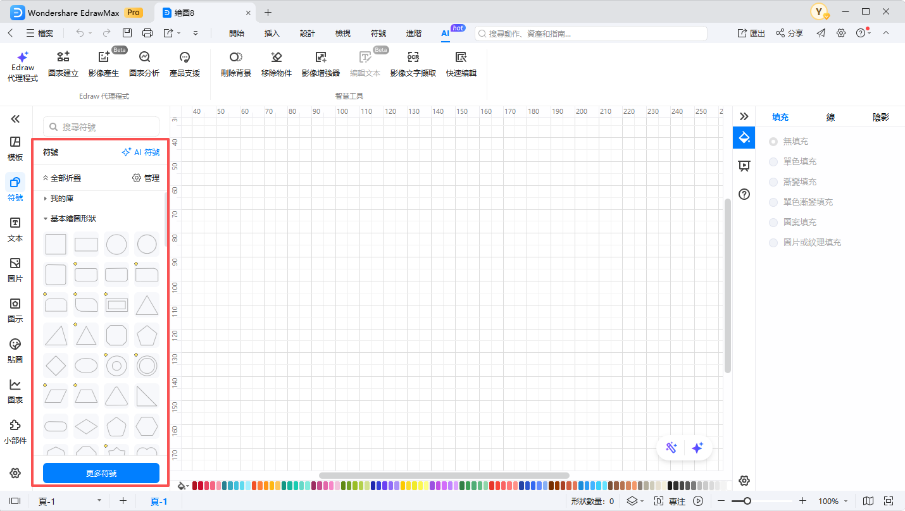Click the Edraw 代理程式 AI agent icon

point(23,58)
